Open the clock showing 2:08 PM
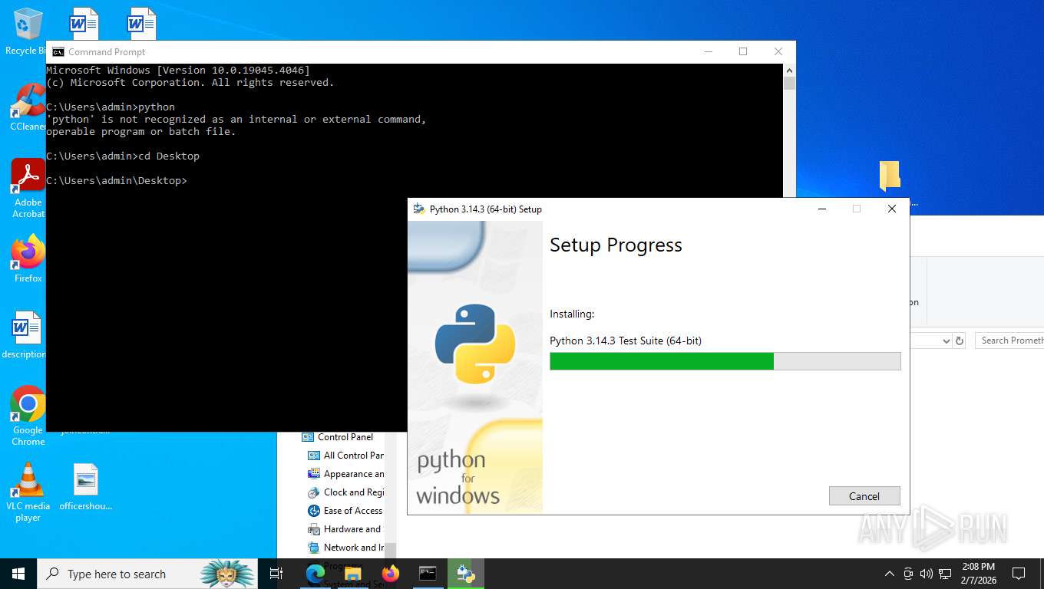 (978, 574)
